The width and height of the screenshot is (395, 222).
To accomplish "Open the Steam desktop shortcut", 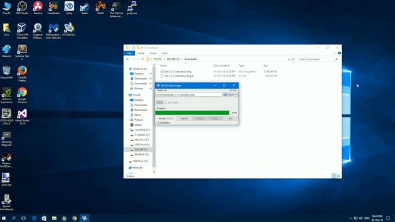I will click(x=85, y=8).
